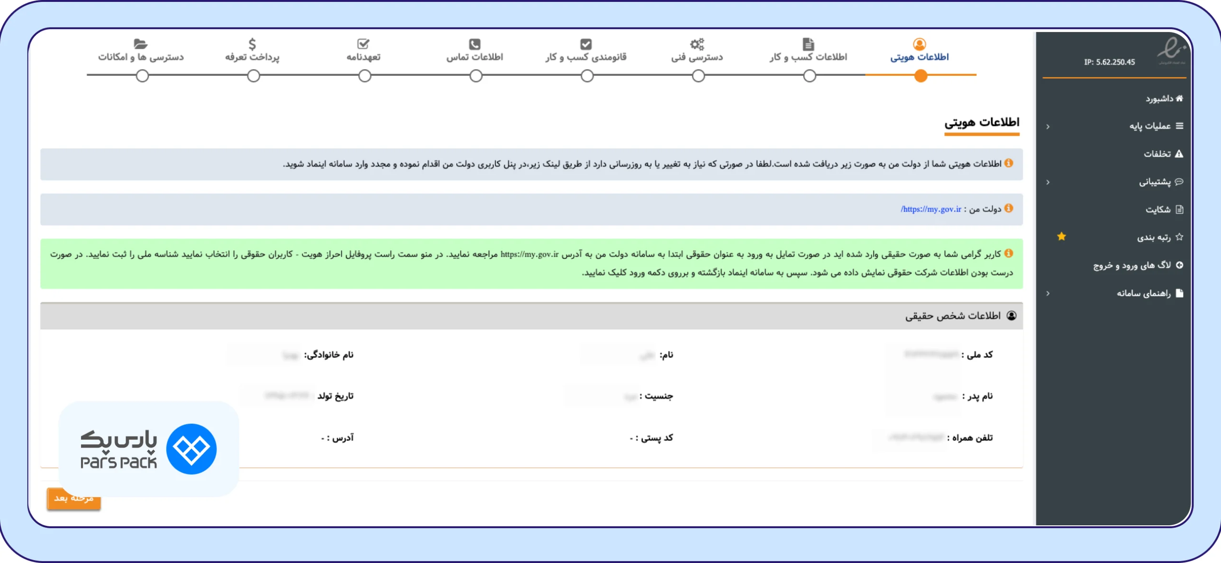Click the step circle under دسترسی ها و امکانات

click(x=142, y=76)
